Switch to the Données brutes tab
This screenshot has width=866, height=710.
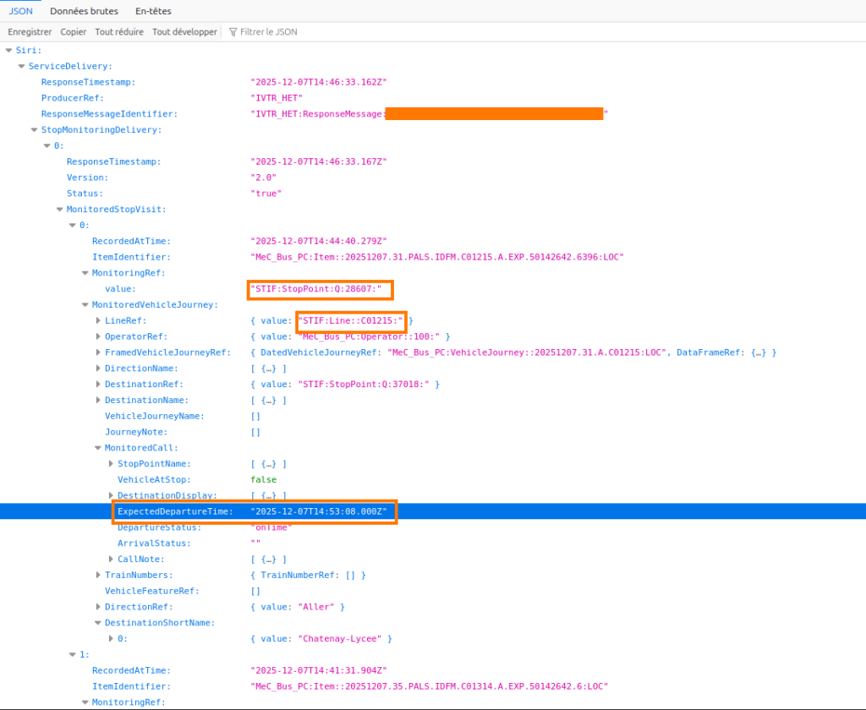click(84, 11)
